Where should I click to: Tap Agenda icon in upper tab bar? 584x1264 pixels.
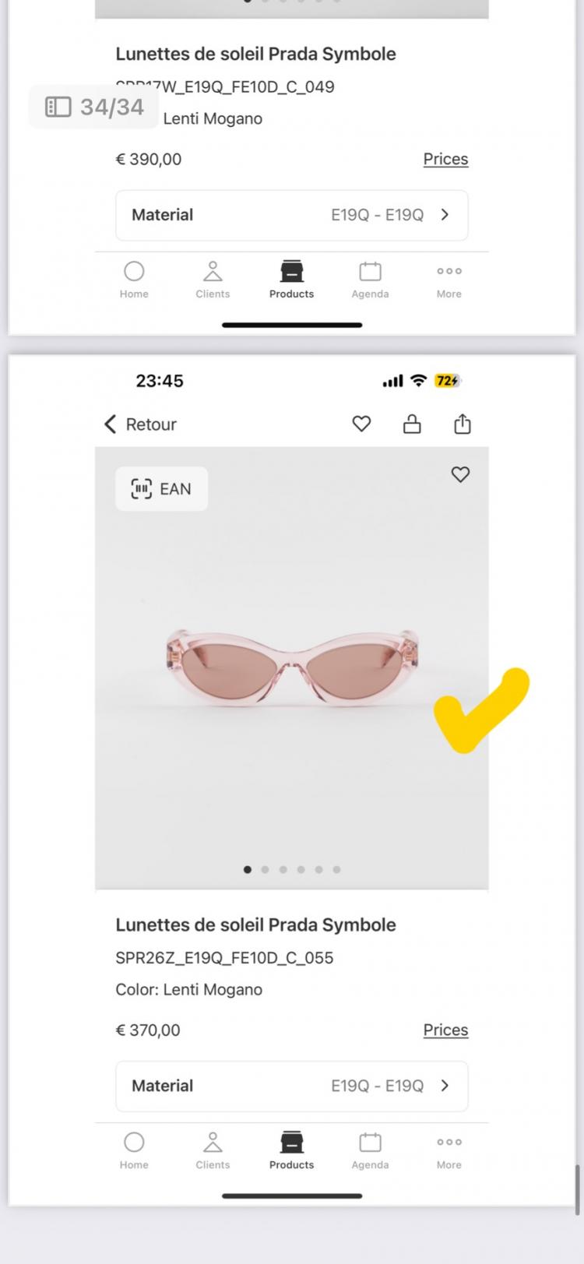(x=370, y=278)
